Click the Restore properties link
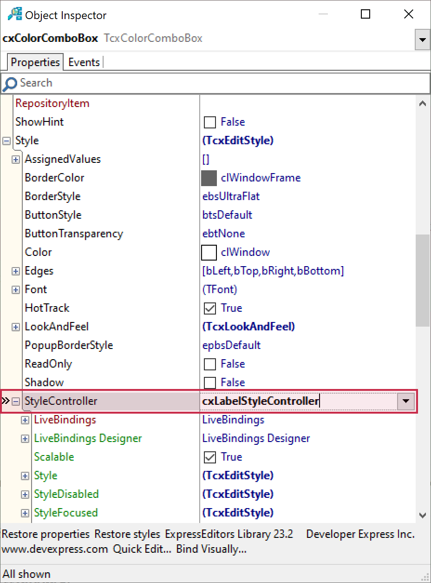Screen dimensions: 431x583 click(46, 534)
